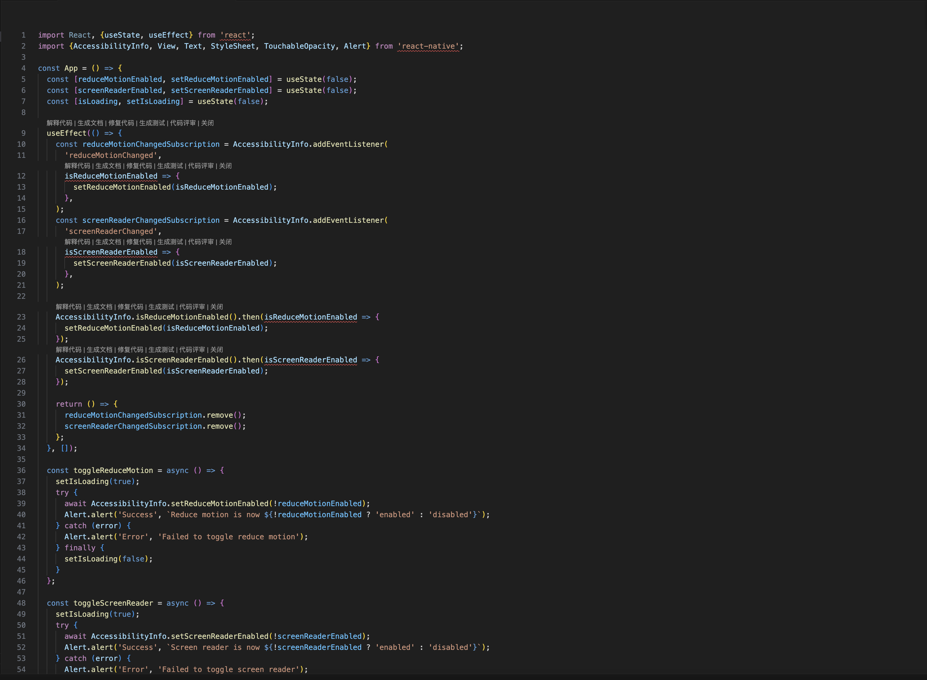Screen dimensions: 927x680
Task: Click 生成测试 above line 12 isReduceMotionEnabled callback
Action: click(x=170, y=166)
